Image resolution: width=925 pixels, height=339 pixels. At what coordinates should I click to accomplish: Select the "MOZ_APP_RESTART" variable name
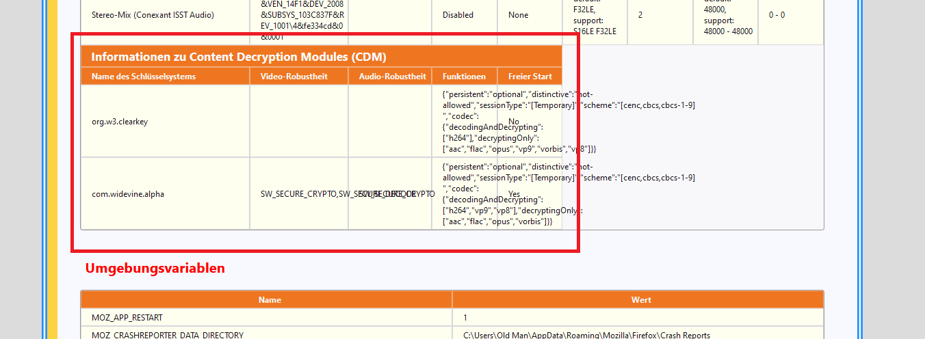pyautogui.click(x=127, y=318)
